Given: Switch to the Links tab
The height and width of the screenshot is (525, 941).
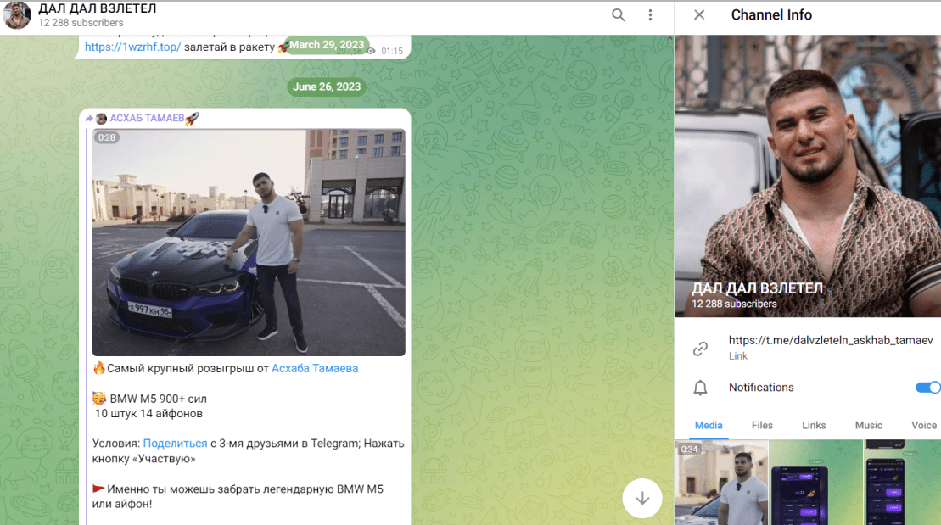Looking at the screenshot, I should click(814, 426).
